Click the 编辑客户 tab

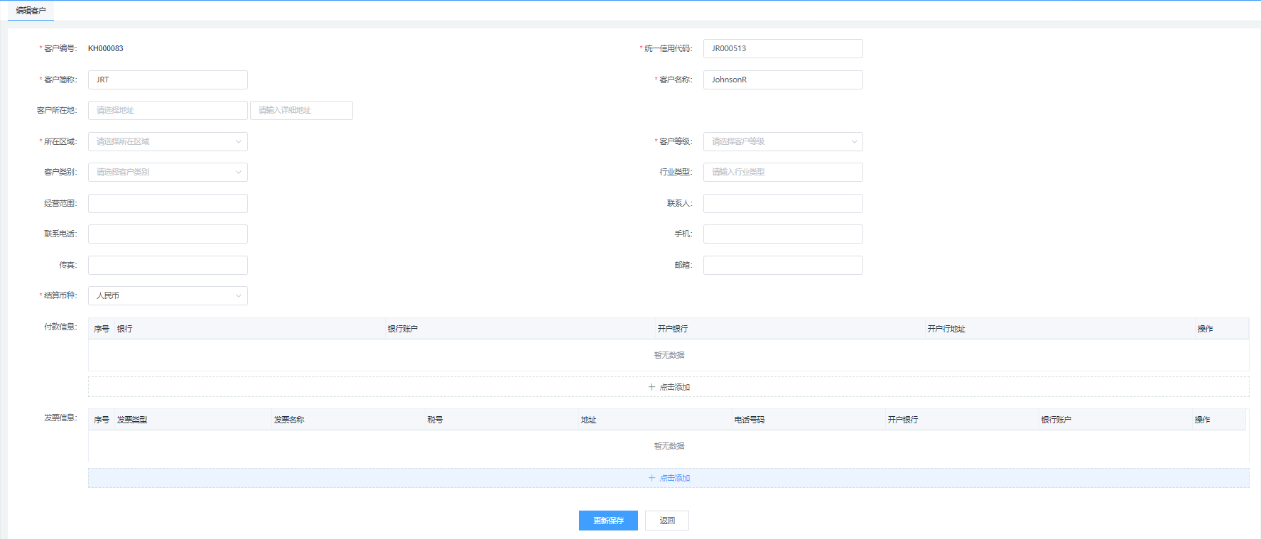tap(31, 11)
